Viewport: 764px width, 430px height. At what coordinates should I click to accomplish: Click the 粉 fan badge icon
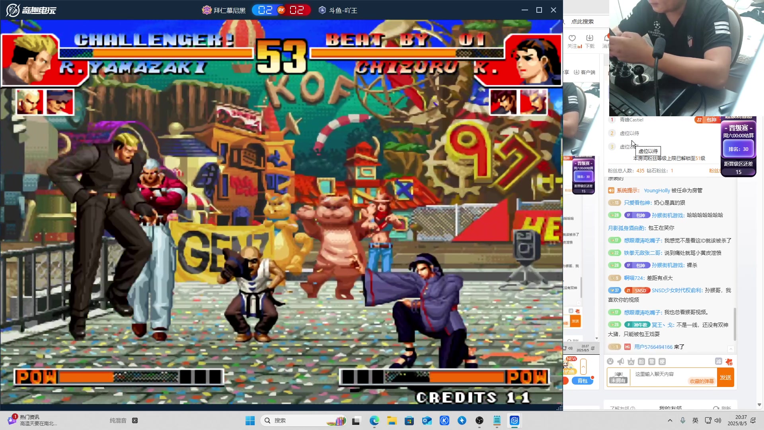(x=641, y=362)
